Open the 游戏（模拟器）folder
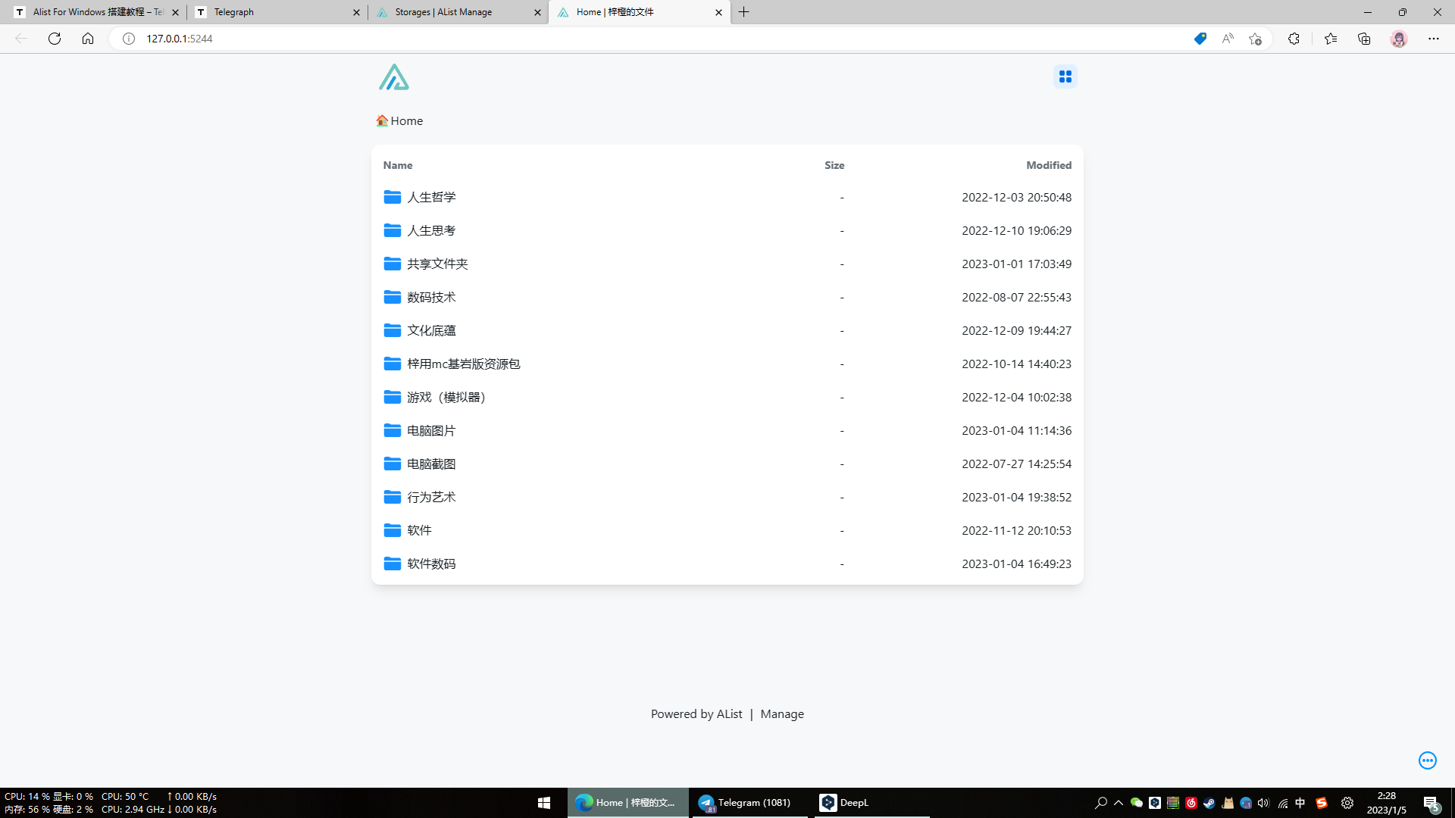This screenshot has width=1455, height=818. (446, 398)
